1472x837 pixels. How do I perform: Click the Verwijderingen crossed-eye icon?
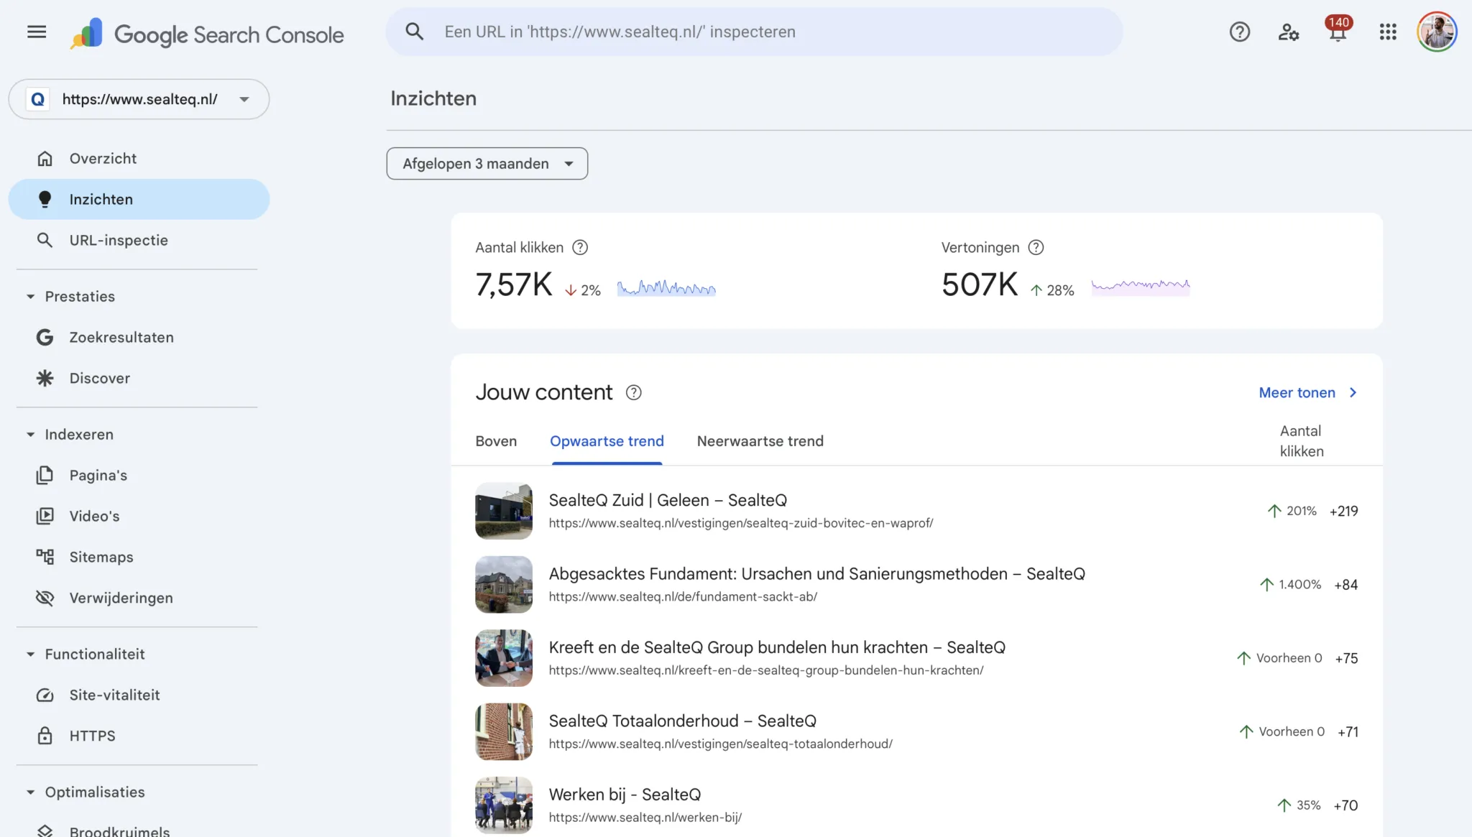pyautogui.click(x=45, y=598)
